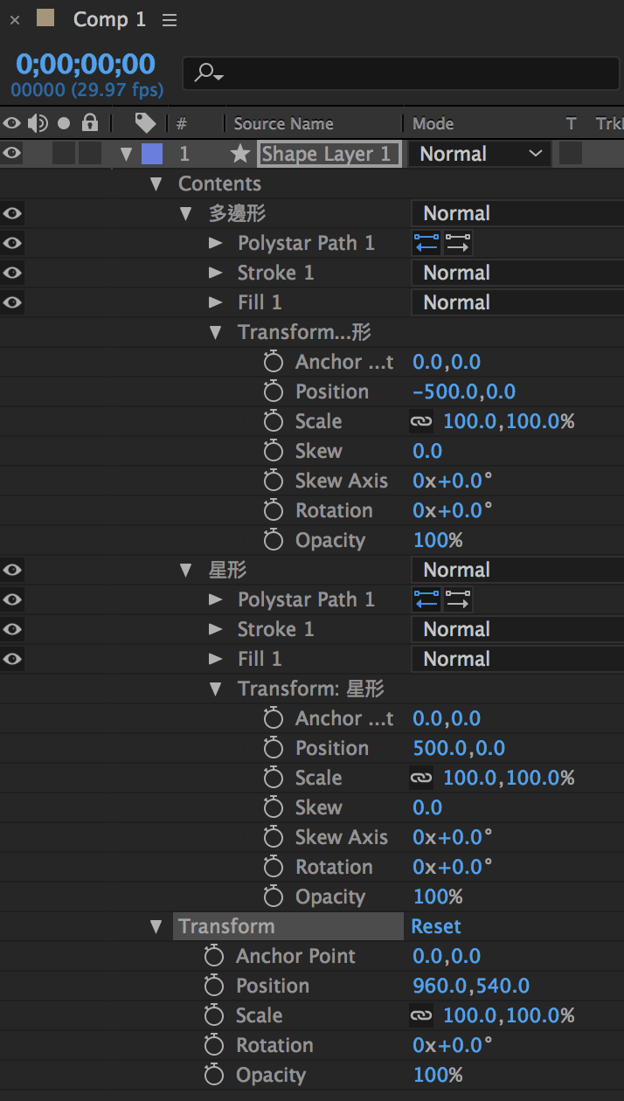Enable stopwatch for 星形 Position property
624x1101 pixels.
[274, 748]
